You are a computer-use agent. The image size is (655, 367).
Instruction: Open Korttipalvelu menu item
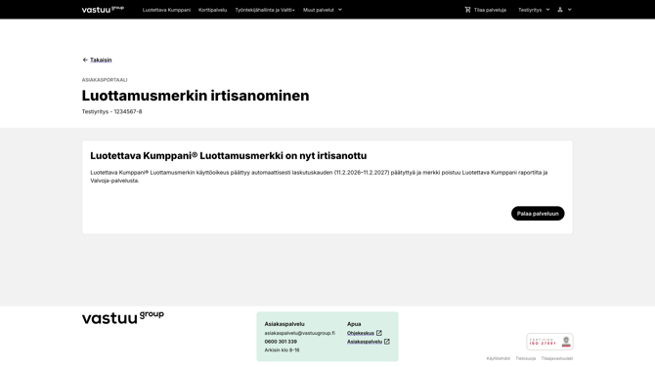[212, 10]
